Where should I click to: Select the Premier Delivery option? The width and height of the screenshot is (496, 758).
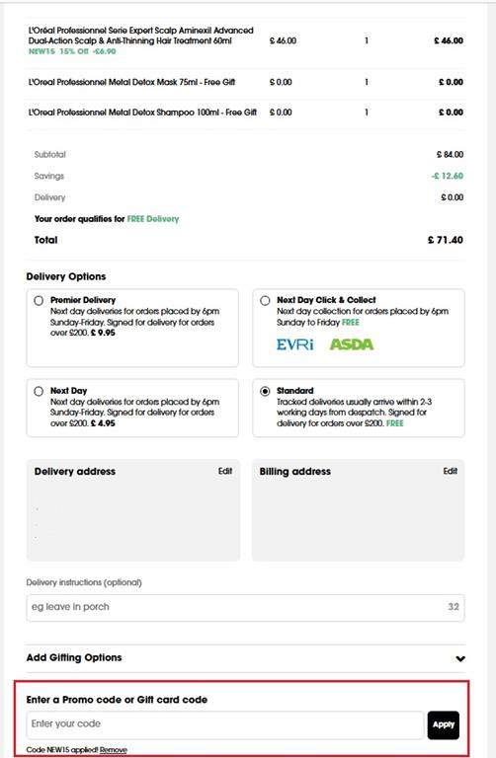(39, 301)
